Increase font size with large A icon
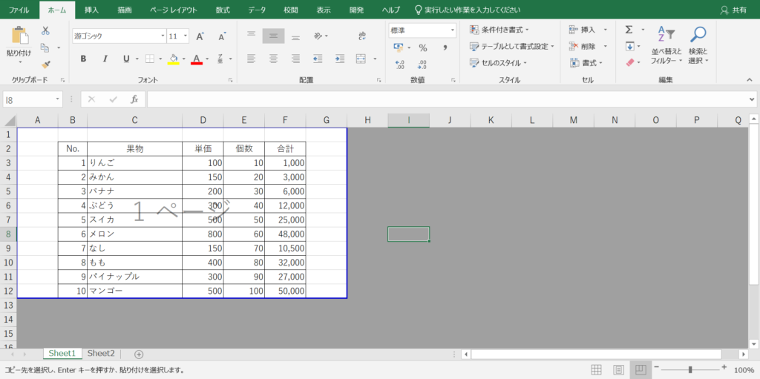The width and height of the screenshot is (760, 379). (x=200, y=36)
